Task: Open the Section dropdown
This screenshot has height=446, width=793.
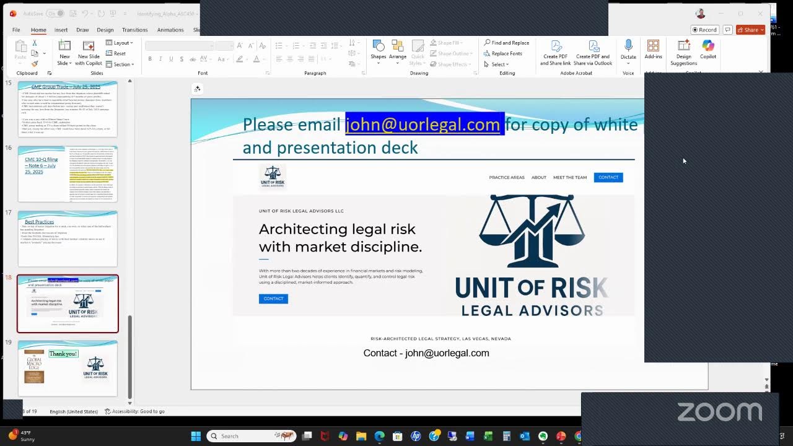Action: (120, 64)
